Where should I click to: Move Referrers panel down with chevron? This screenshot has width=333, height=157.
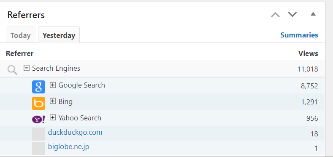click(292, 15)
